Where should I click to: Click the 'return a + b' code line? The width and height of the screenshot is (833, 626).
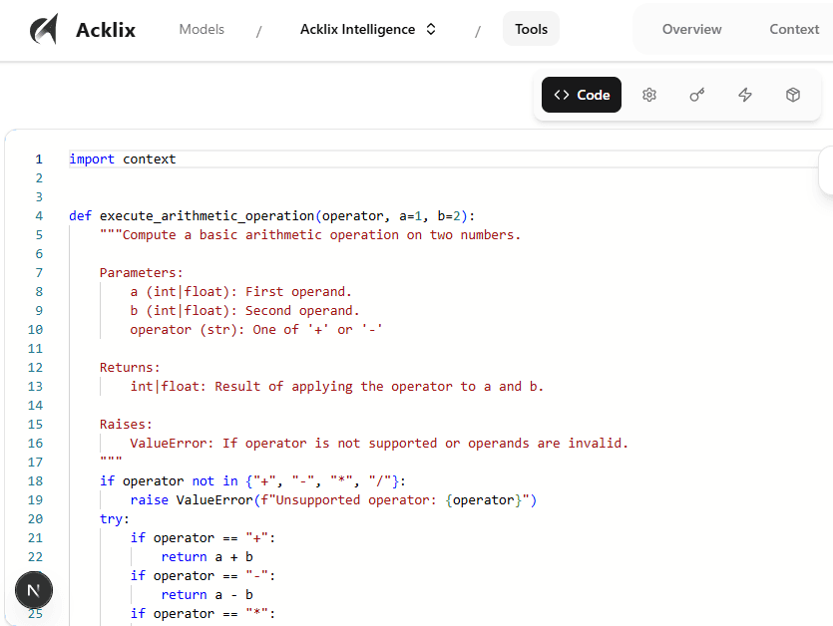point(207,557)
